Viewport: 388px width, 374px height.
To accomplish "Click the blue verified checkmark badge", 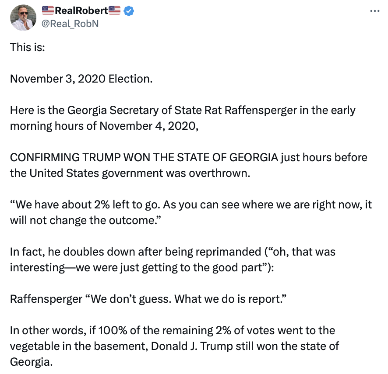I will [128, 11].
